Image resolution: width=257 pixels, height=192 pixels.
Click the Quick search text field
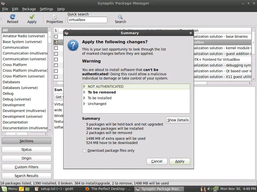tap(87, 20)
